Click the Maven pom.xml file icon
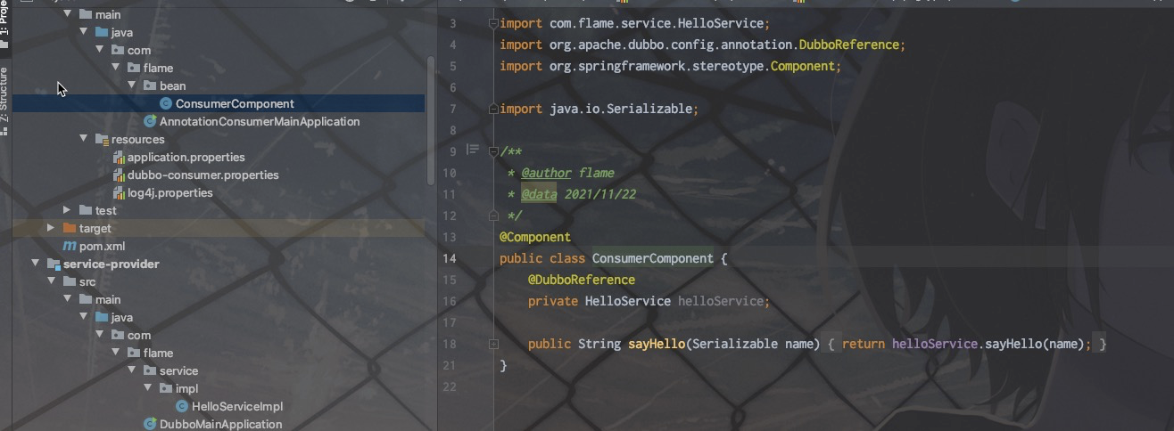Image resolution: width=1174 pixels, height=431 pixels. tap(70, 246)
